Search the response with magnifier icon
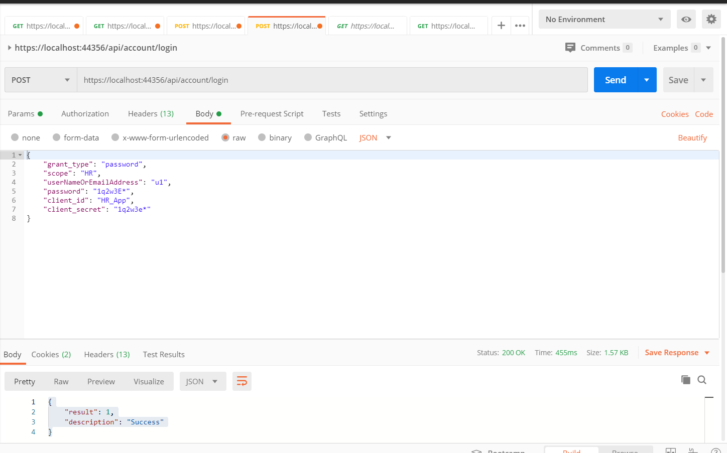Viewport: 727px width, 453px height. [x=702, y=380]
